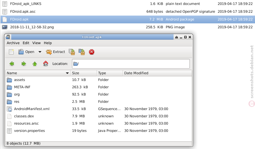
Task: Focus the Location path field
Action: tap(131, 64)
